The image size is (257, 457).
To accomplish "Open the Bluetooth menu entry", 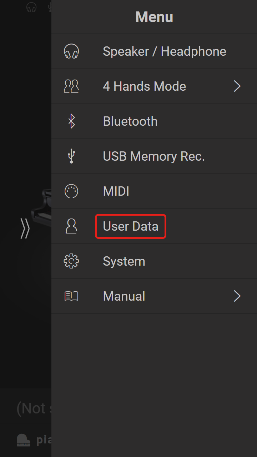I will click(x=154, y=121).
